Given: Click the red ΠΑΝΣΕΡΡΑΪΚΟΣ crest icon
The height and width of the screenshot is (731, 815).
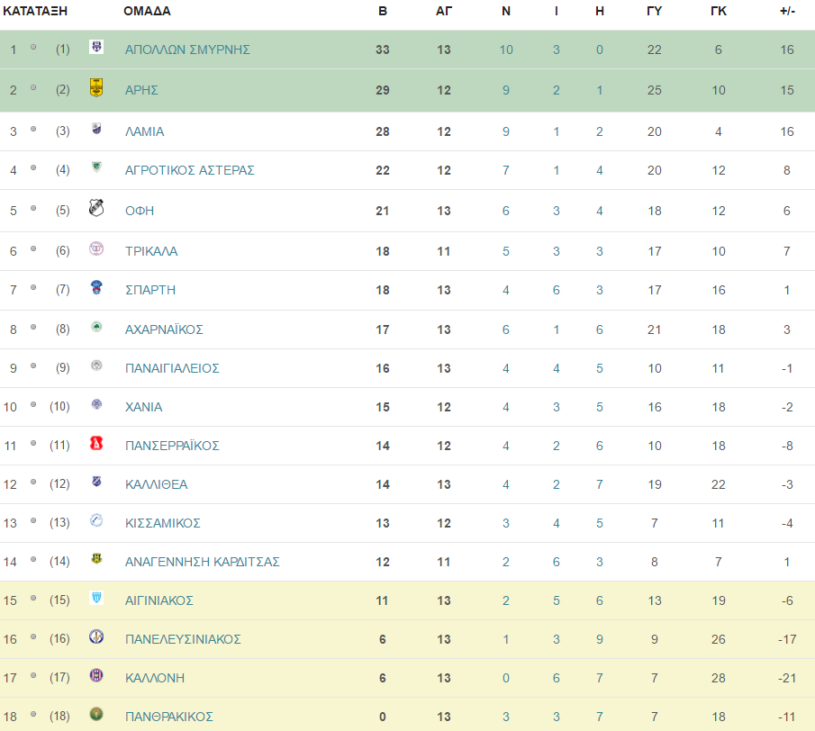Looking at the screenshot, I should (x=96, y=443).
